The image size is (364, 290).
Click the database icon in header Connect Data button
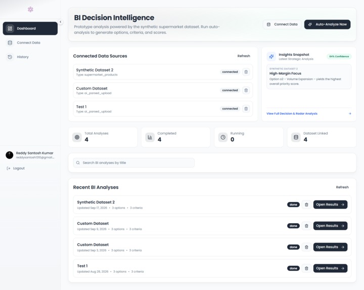(x=268, y=24)
